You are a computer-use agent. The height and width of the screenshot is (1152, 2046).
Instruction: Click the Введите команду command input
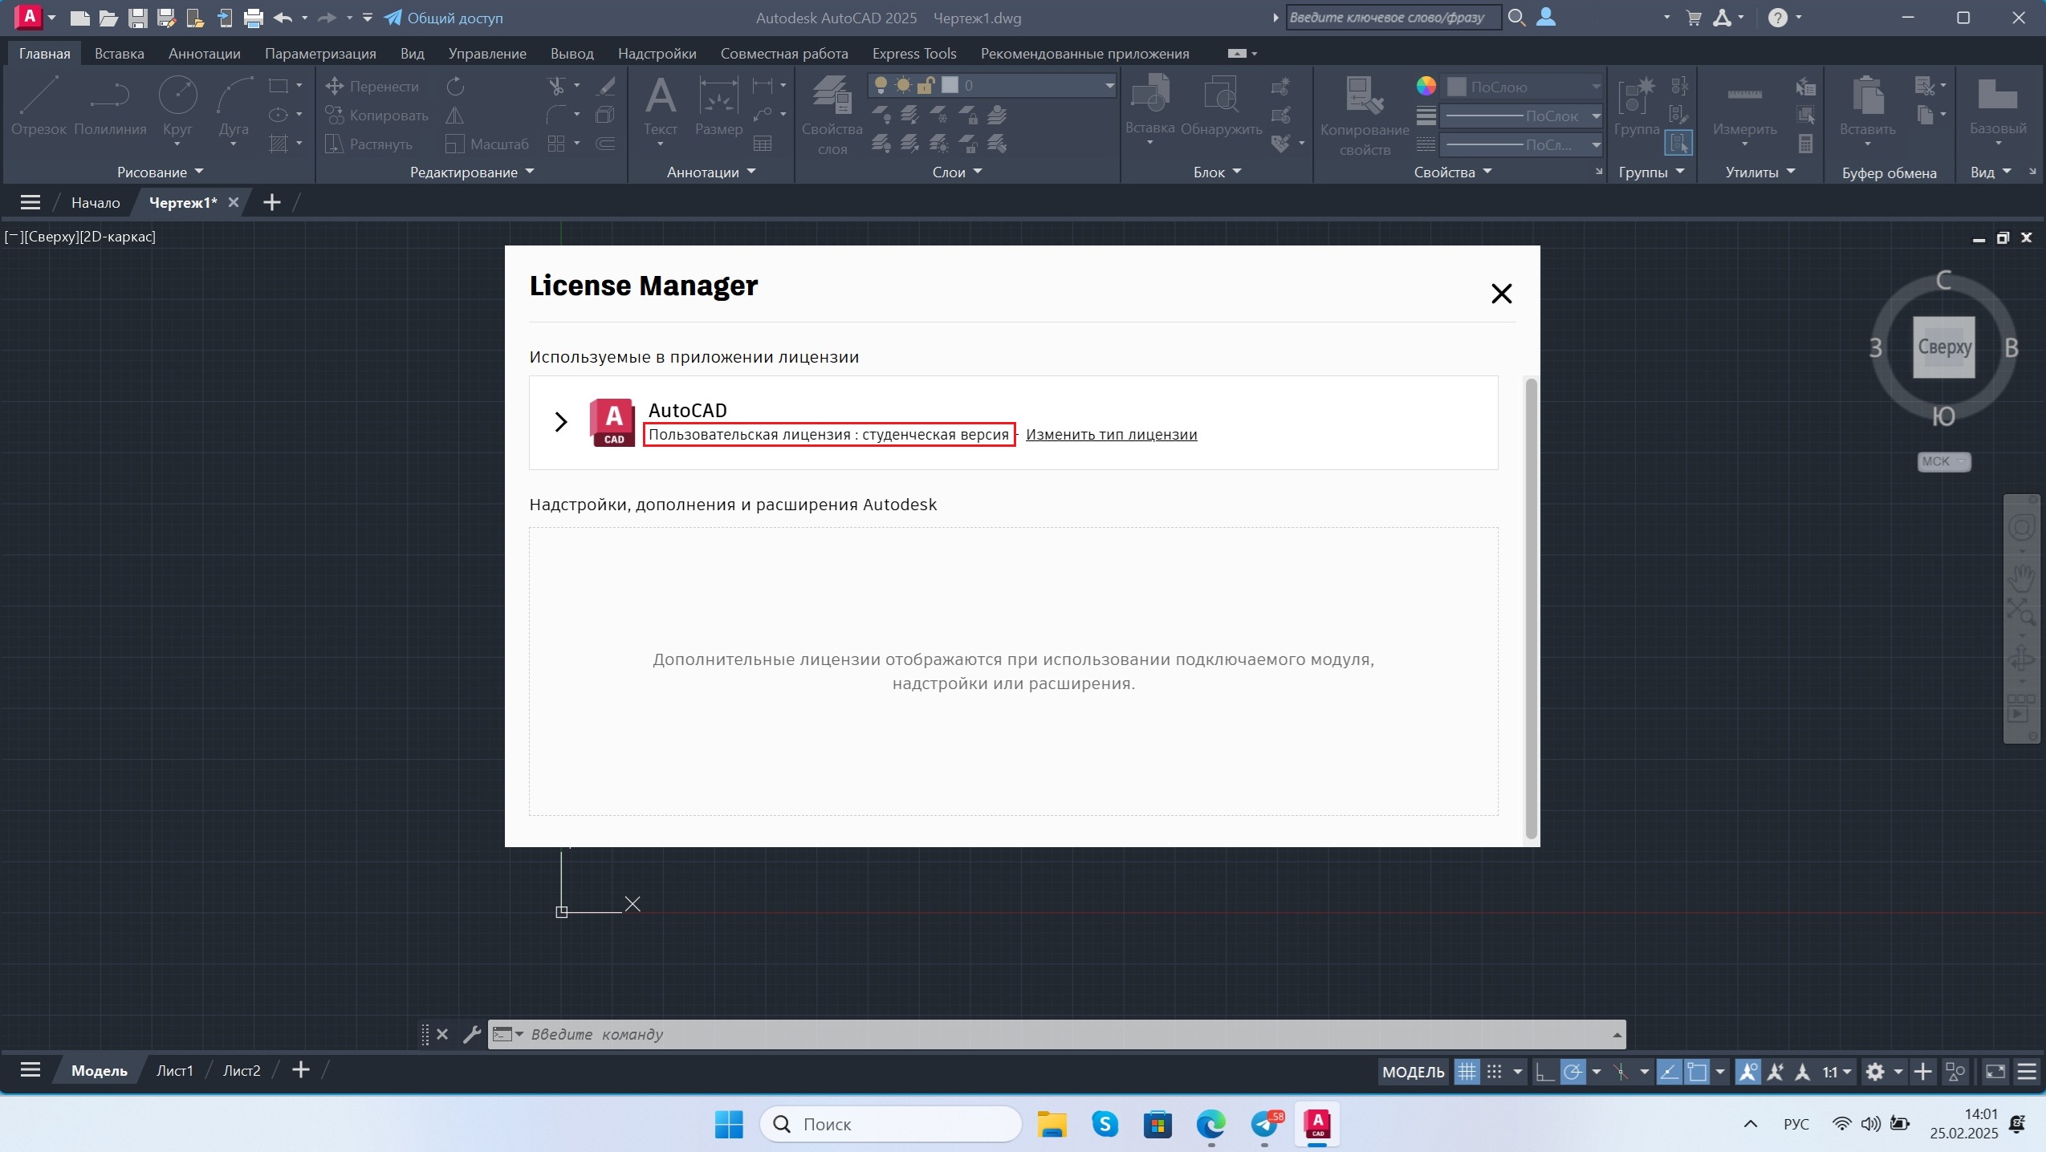[1056, 1034]
